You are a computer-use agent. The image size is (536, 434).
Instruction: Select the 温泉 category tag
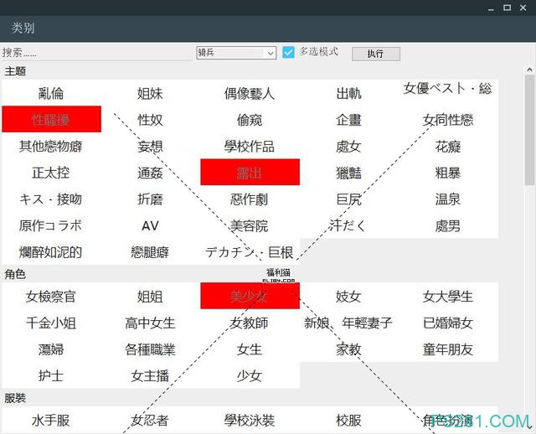[448, 199]
